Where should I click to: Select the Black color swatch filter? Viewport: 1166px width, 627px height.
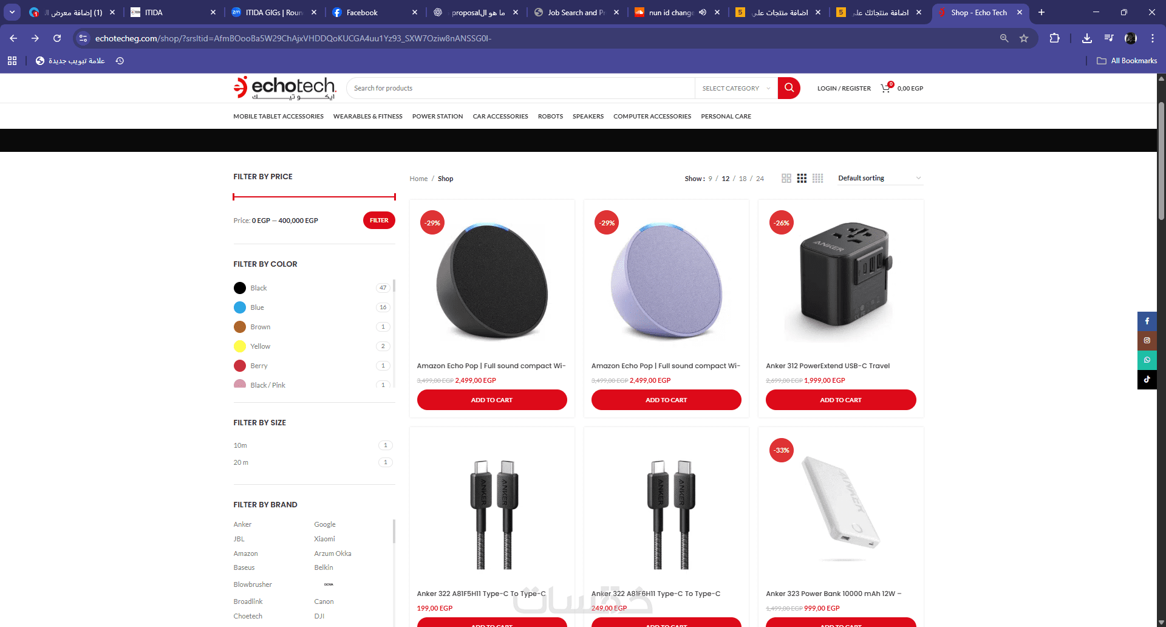[240, 288]
